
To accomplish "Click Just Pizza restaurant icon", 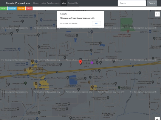I will pyautogui.click(x=89, y=82).
